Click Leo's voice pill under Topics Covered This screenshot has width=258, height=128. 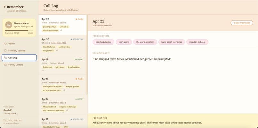coord(124,42)
